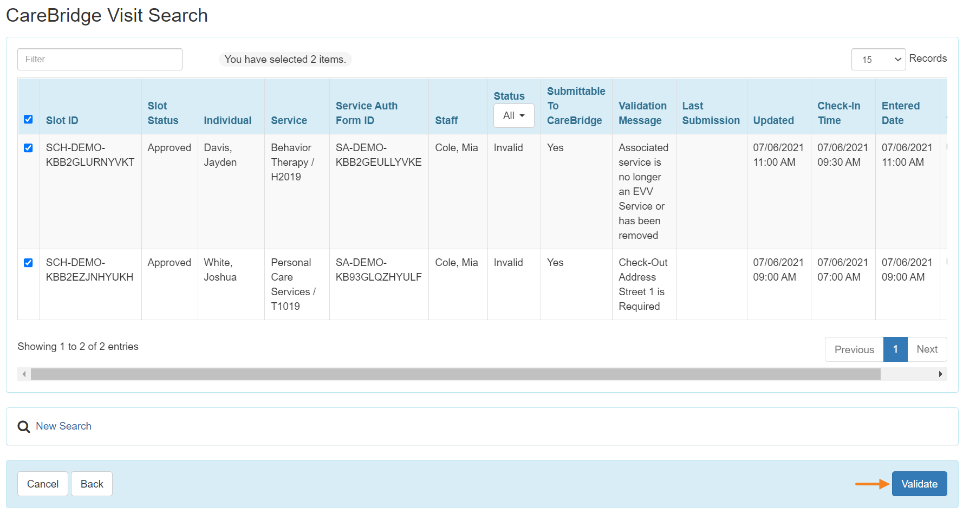Uncheck the row for SCH-DEMO-KBB2EZJNHYUKH

28,263
